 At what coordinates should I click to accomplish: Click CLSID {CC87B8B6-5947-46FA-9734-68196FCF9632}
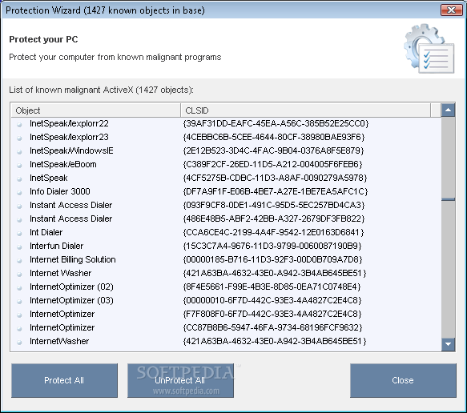pos(273,327)
